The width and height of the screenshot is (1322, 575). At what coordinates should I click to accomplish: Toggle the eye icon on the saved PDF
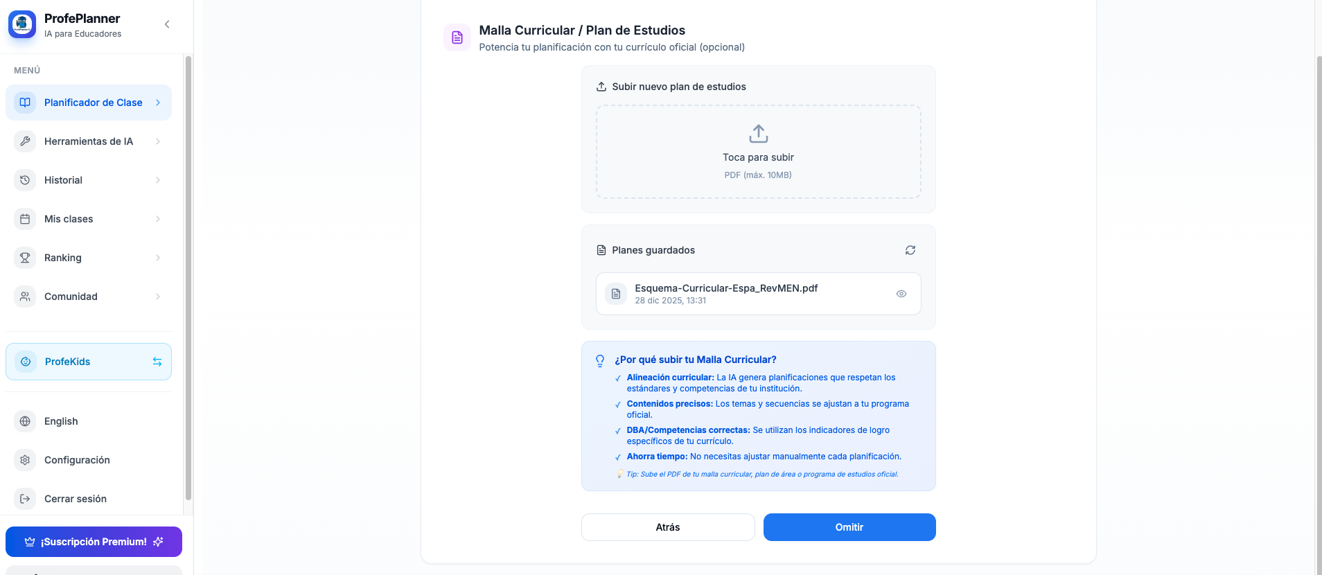(x=901, y=294)
